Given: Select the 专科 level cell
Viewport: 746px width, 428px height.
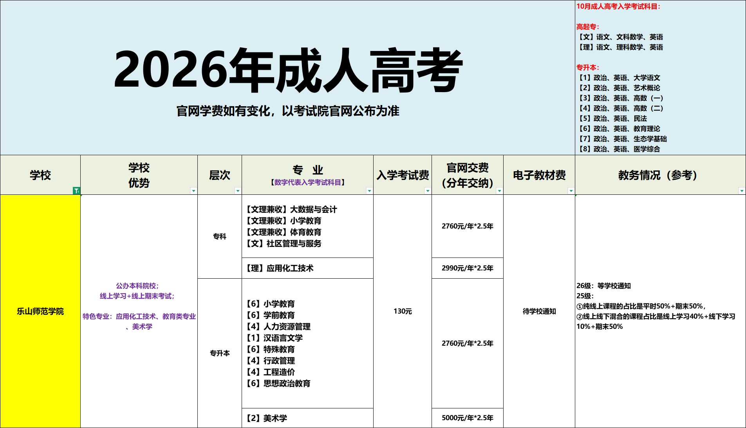Looking at the screenshot, I should click(220, 236).
